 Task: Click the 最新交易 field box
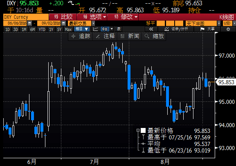pos(79,23)
